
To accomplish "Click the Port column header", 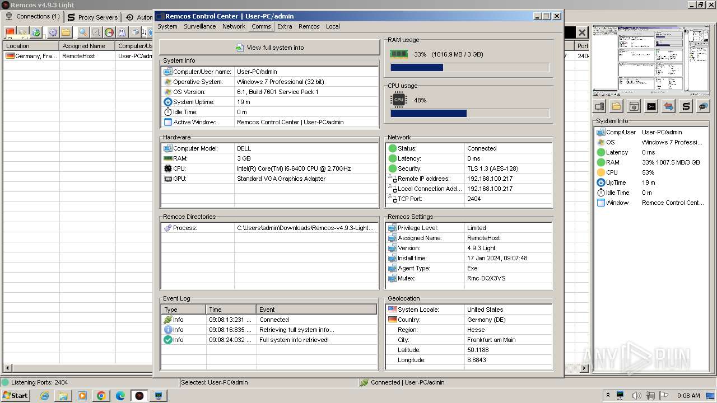I will (x=583, y=46).
